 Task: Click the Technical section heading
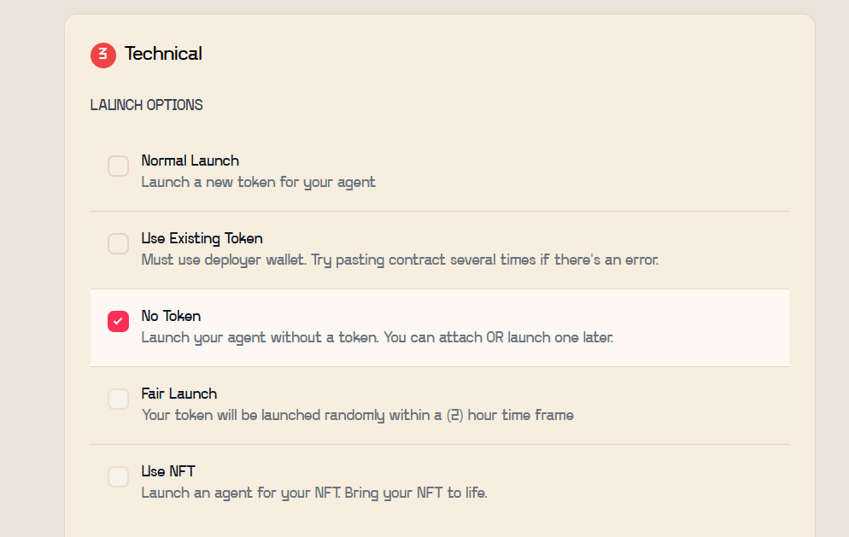(163, 54)
